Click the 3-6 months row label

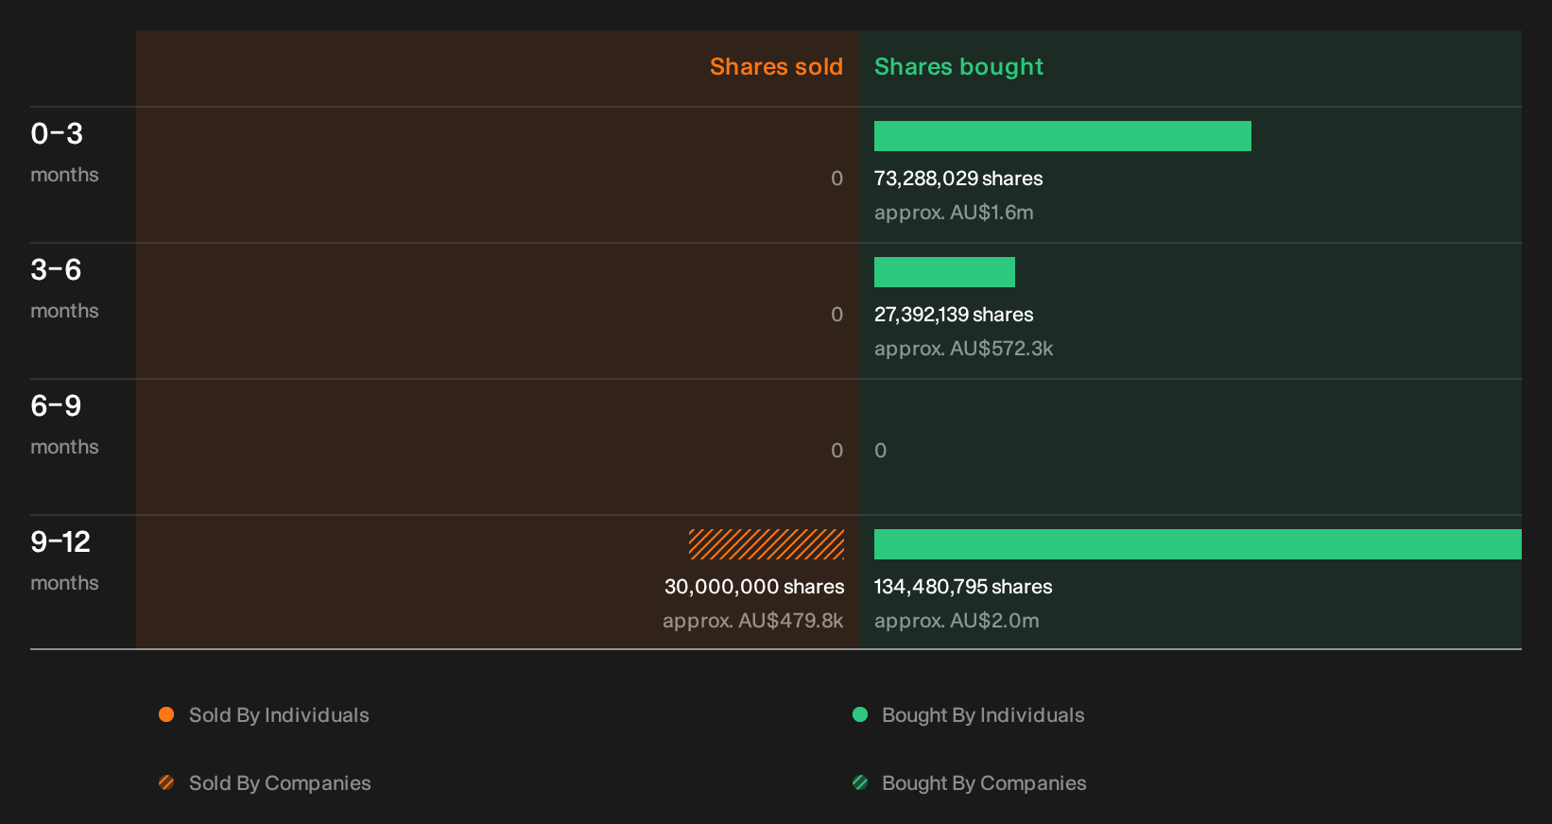point(64,288)
